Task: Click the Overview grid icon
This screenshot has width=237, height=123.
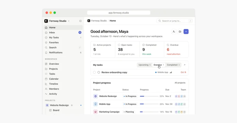Action: click(46, 64)
